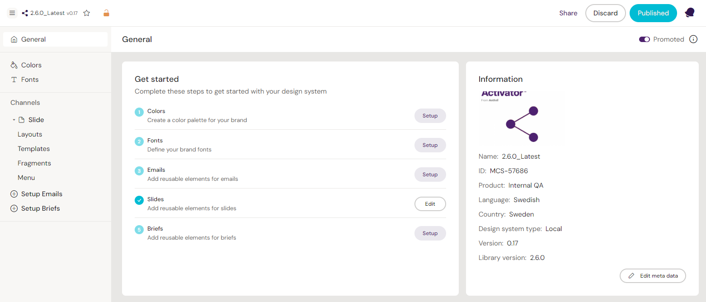
Task: Click the lock icon in the top bar
Action: coord(106,13)
